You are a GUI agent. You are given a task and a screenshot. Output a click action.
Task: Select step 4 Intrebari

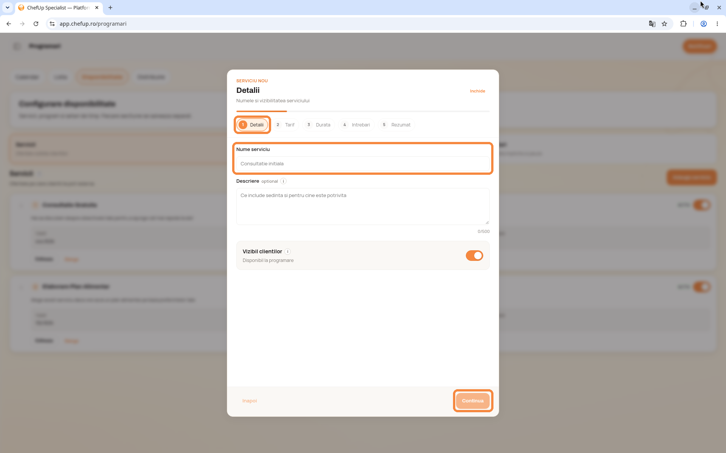(357, 125)
